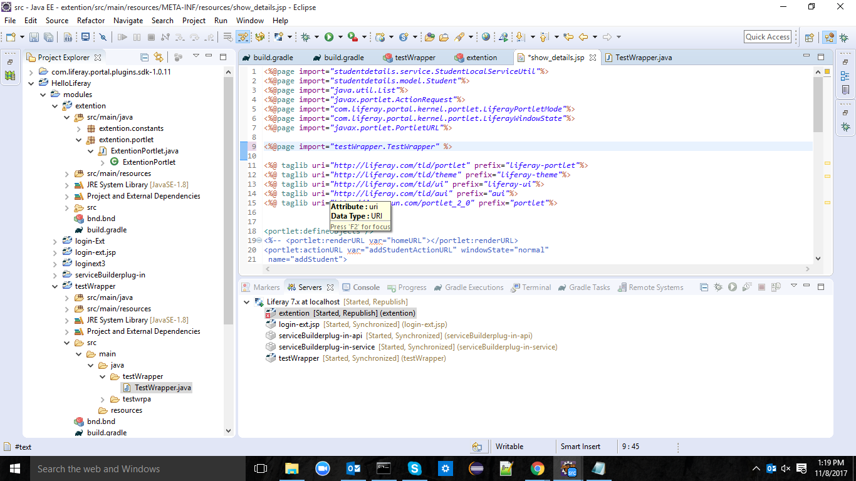Open the Run button dropdown arrow
Image resolution: width=856 pixels, height=481 pixels.
(339, 38)
